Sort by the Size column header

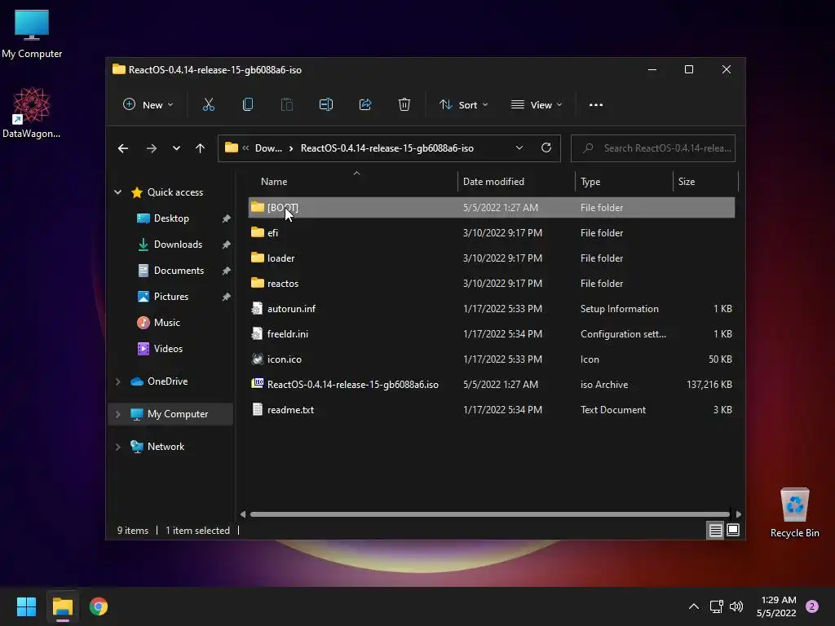pos(705,182)
